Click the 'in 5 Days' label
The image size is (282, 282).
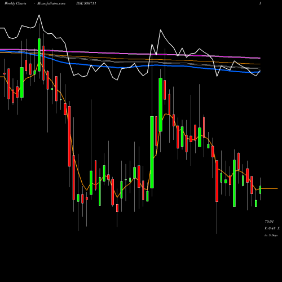[271, 235]
